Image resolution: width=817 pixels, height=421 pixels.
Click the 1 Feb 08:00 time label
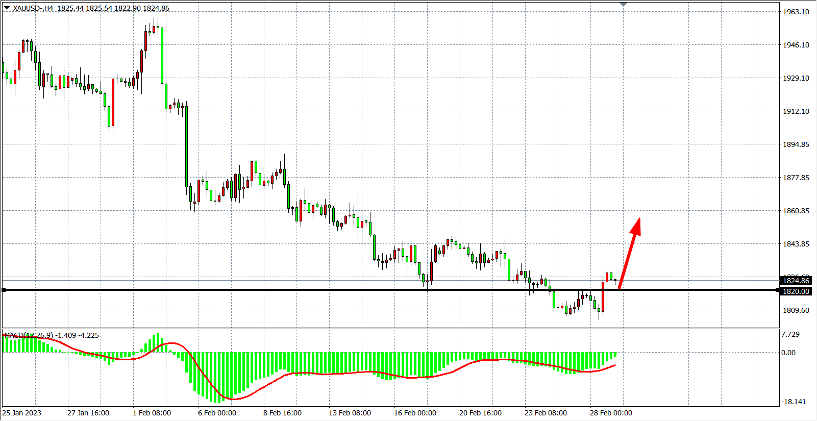(x=152, y=413)
